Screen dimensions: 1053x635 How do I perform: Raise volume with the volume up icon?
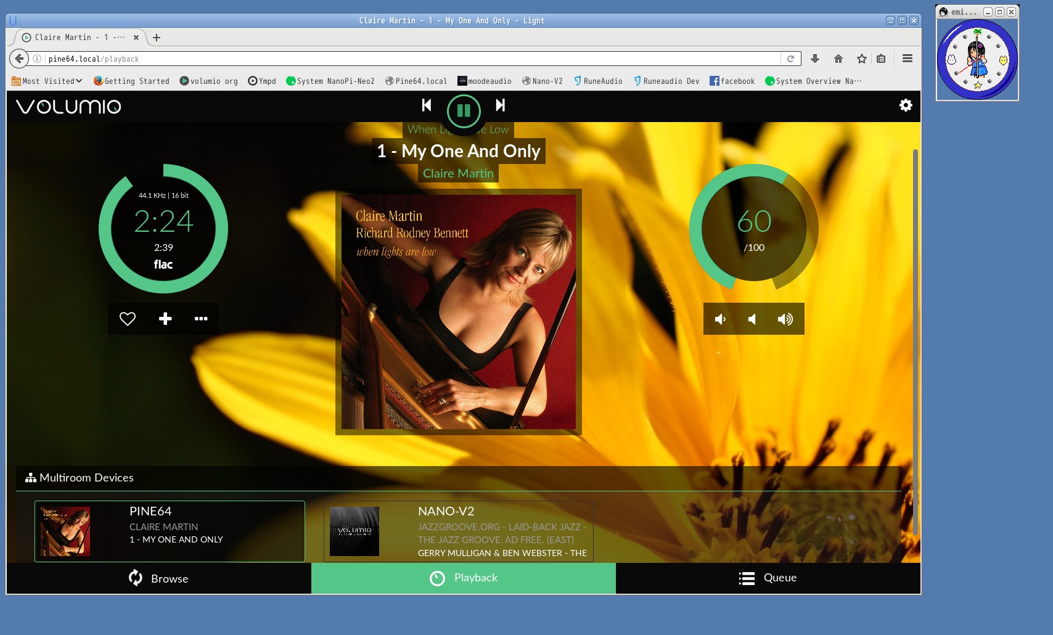click(x=785, y=319)
